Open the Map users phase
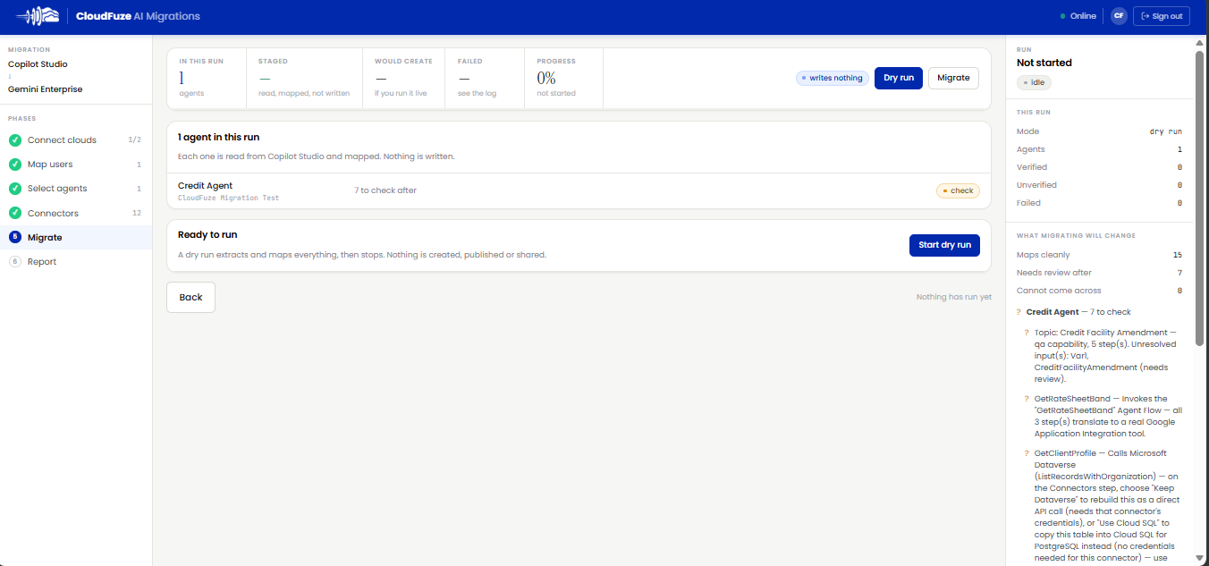 (x=76, y=165)
